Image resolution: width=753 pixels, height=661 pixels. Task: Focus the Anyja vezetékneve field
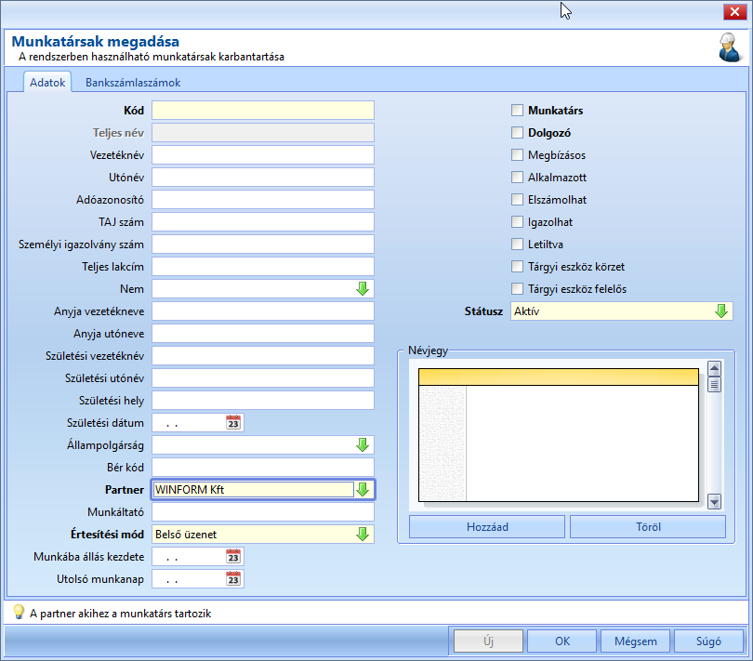coord(263,311)
